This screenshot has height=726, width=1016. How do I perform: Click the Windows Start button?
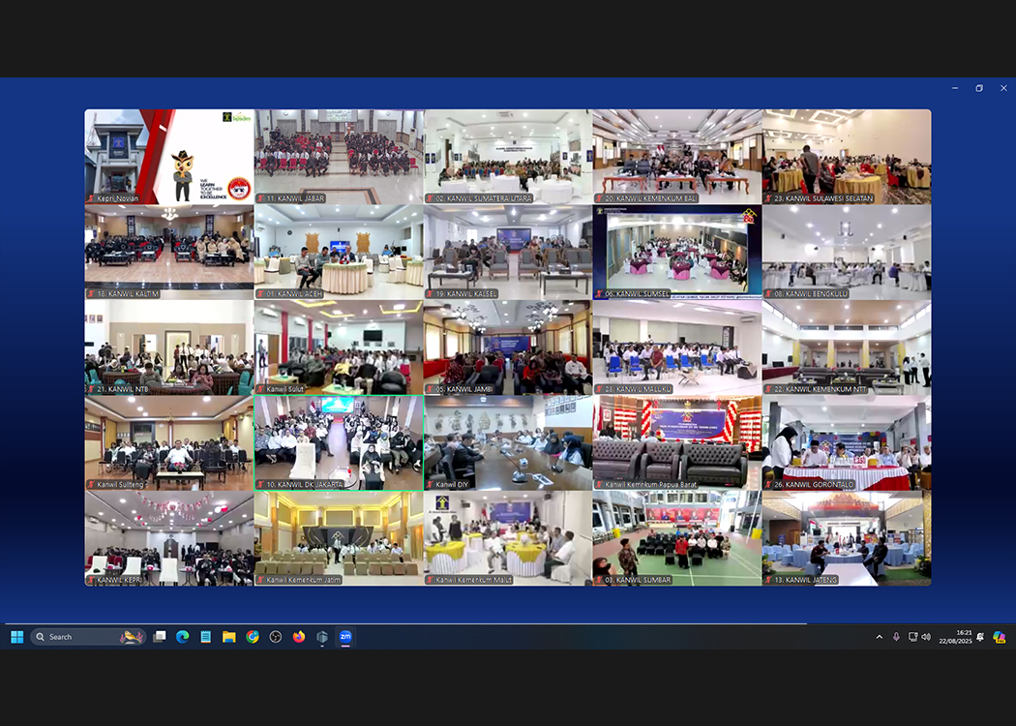click(16, 637)
